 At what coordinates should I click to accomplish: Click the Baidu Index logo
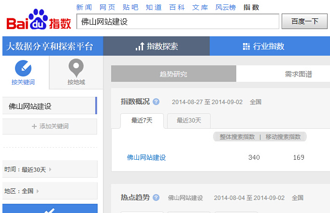pyautogui.click(x=39, y=21)
